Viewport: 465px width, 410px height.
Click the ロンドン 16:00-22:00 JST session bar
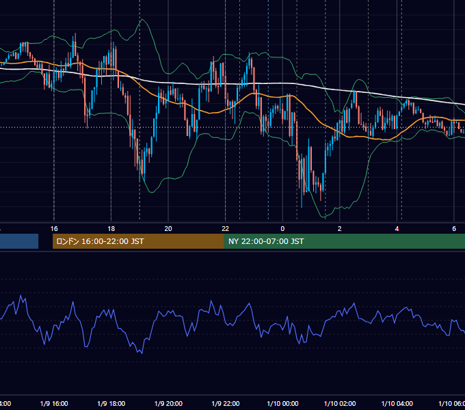tap(138, 241)
